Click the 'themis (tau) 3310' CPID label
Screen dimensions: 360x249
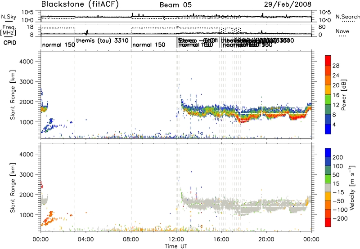(102, 40)
